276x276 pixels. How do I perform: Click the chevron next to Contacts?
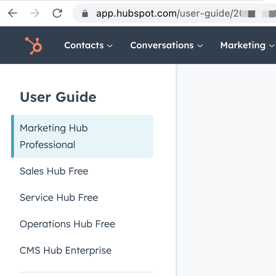point(110,46)
